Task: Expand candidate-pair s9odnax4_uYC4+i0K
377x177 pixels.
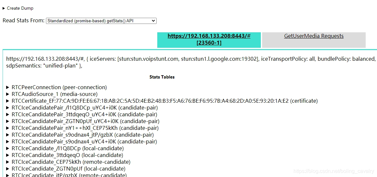Action: pos(84,141)
